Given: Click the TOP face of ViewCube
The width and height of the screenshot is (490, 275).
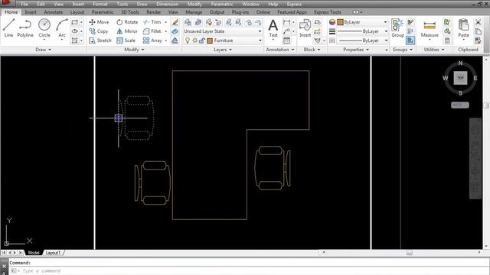Looking at the screenshot, I should (460, 78).
